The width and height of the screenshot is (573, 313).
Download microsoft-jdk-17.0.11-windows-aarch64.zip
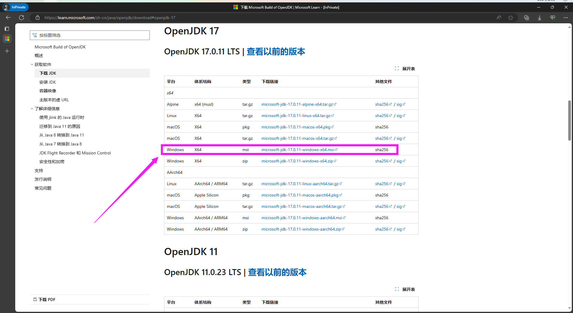303,229
